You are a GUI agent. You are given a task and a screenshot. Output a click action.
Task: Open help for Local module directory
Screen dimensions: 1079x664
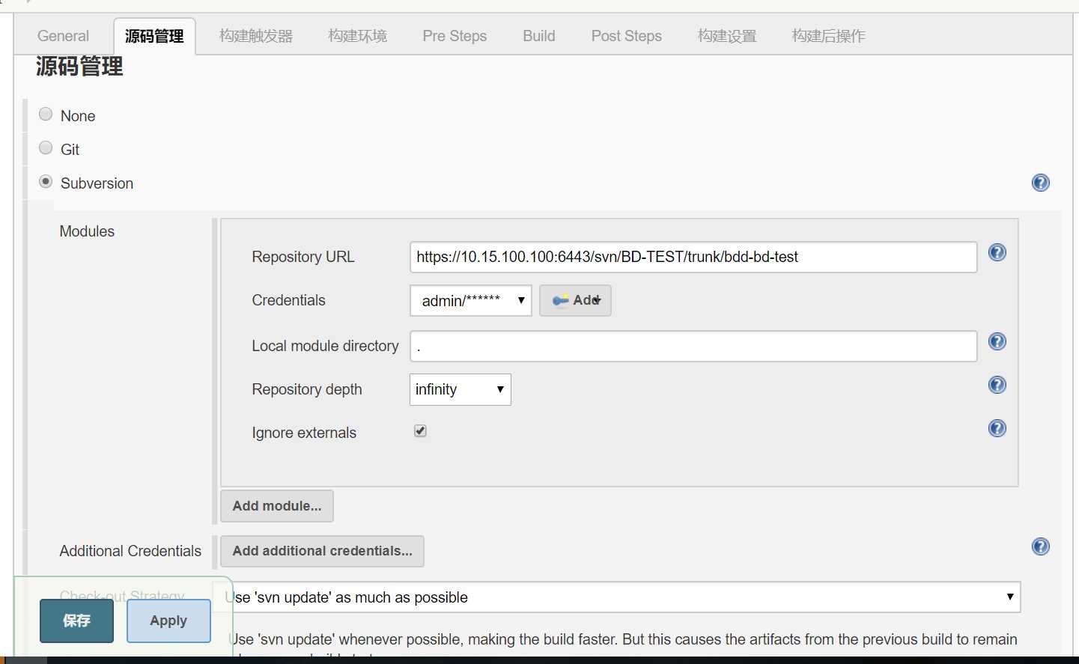(x=997, y=341)
